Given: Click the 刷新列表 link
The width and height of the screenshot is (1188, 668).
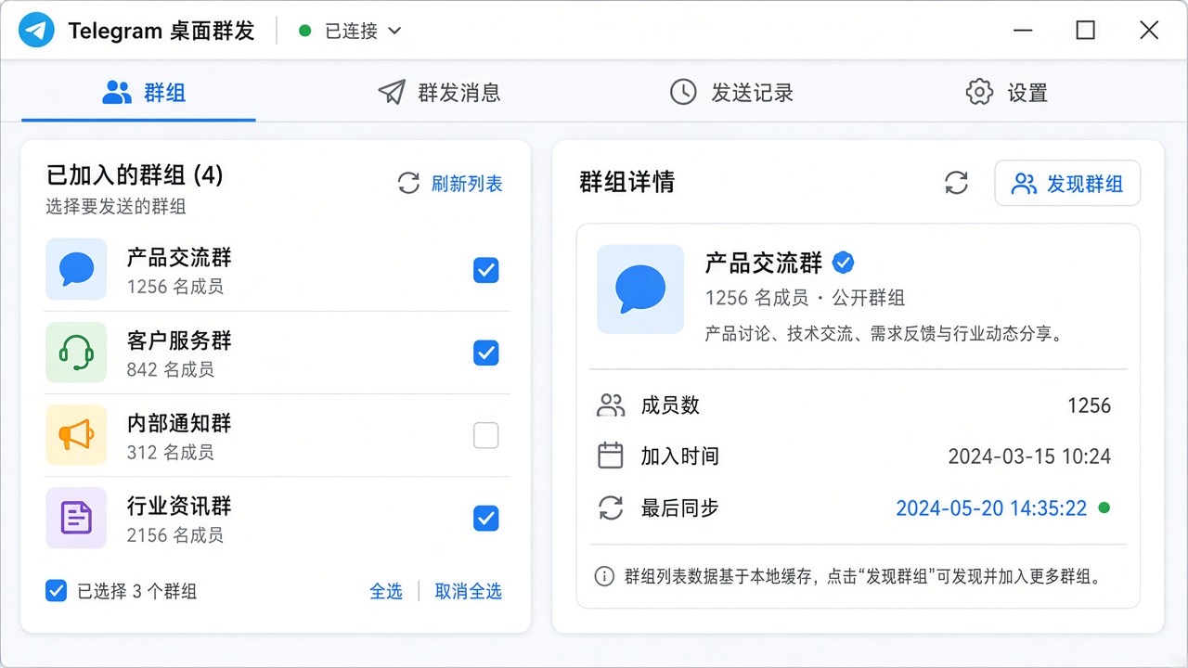Looking at the screenshot, I should coord(467,184).
